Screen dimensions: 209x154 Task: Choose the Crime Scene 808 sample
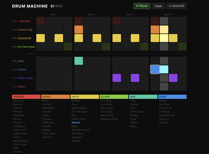pos(137,112)
